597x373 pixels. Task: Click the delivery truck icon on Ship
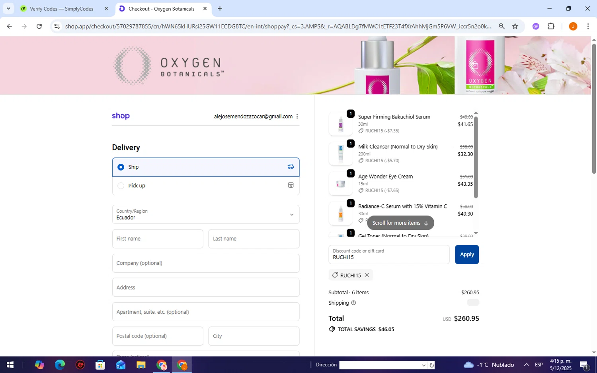[x=291, y=167]
